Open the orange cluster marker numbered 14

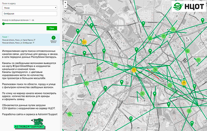[84, 42]
